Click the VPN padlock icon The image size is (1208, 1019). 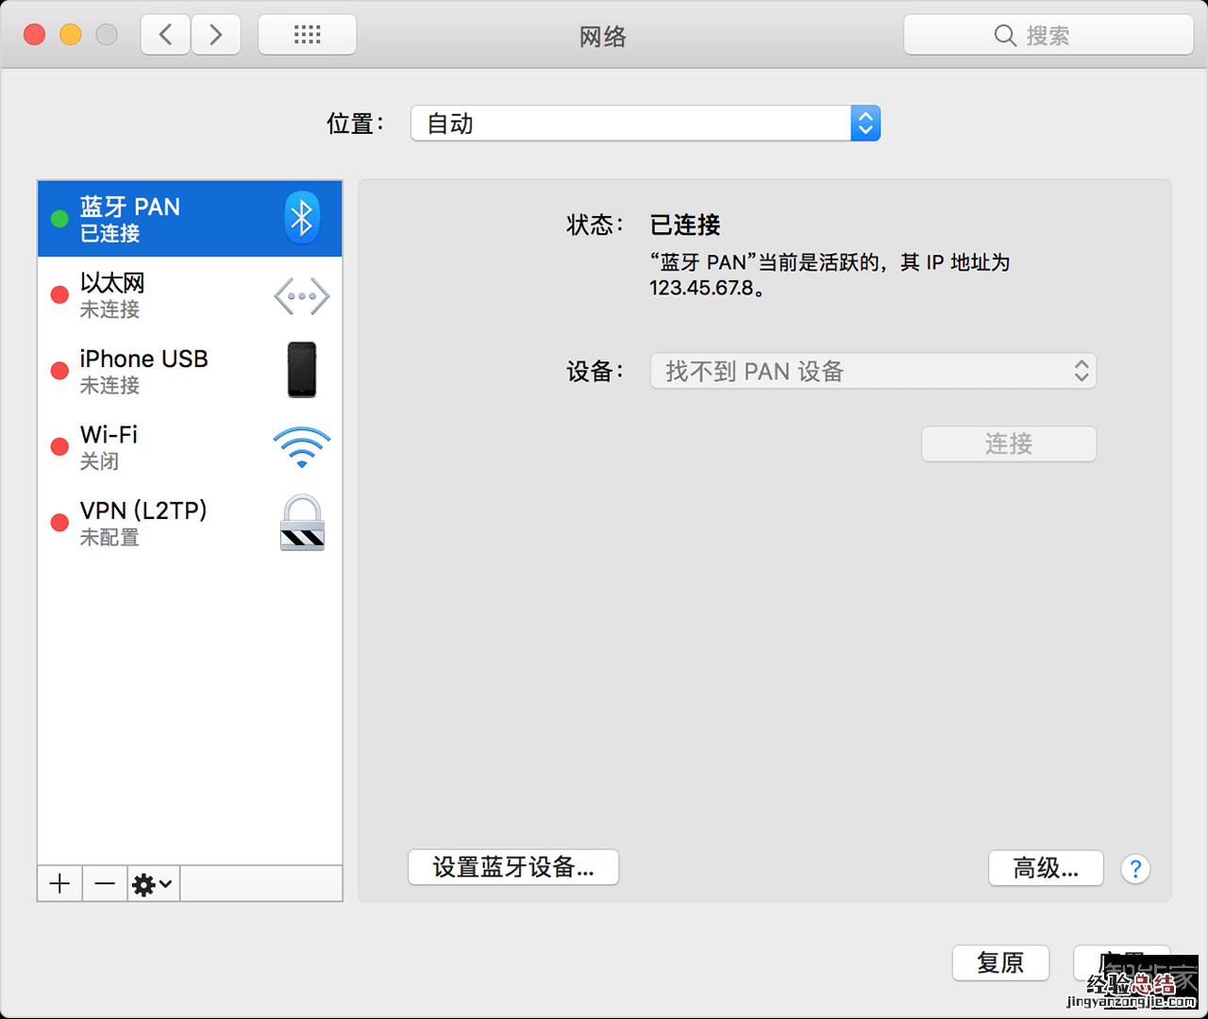[302, 523]
